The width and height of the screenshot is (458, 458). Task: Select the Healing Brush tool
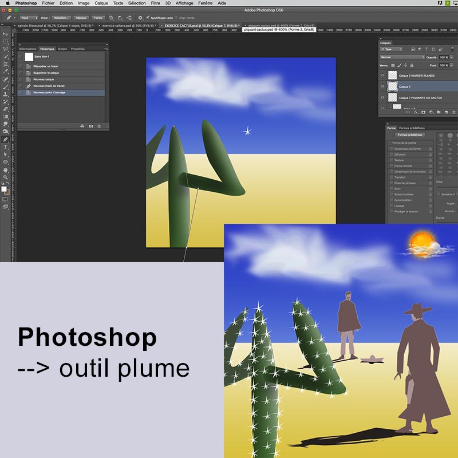pyautogui.click(x=5, y=79)
